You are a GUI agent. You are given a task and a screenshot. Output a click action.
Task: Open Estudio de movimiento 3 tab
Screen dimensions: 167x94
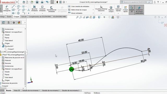coord(71,91)
